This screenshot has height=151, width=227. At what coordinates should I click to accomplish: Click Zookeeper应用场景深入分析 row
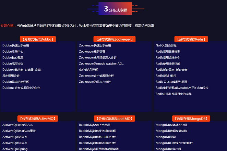(98, 58)
